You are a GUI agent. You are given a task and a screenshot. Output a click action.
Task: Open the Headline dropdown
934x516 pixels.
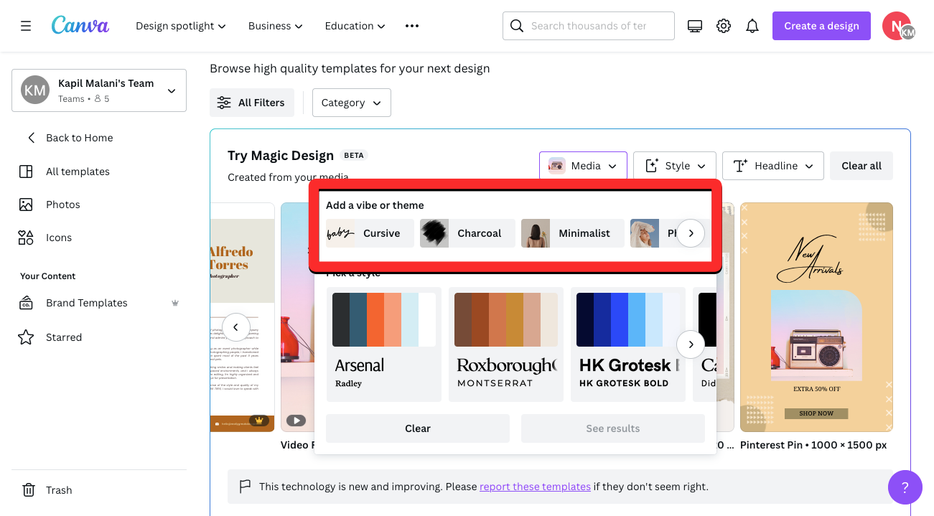coord(772,166)
